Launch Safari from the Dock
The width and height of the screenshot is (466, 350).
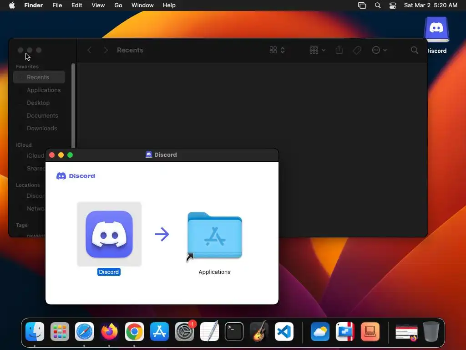tap(84, 332)
